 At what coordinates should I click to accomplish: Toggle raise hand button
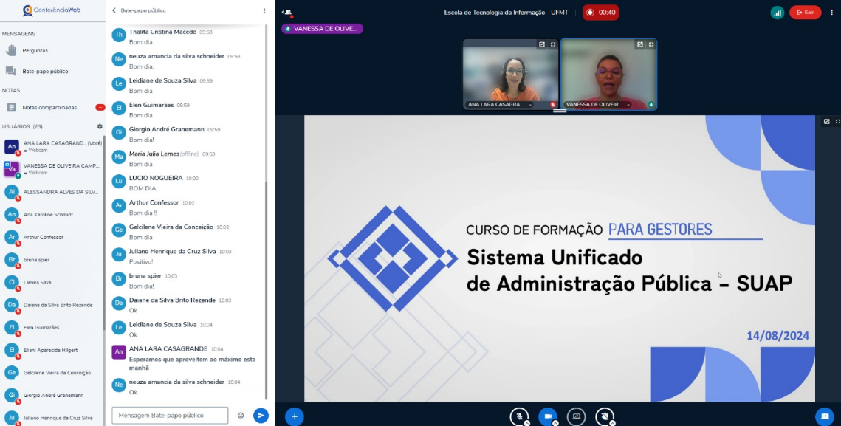tap(605, 416)
